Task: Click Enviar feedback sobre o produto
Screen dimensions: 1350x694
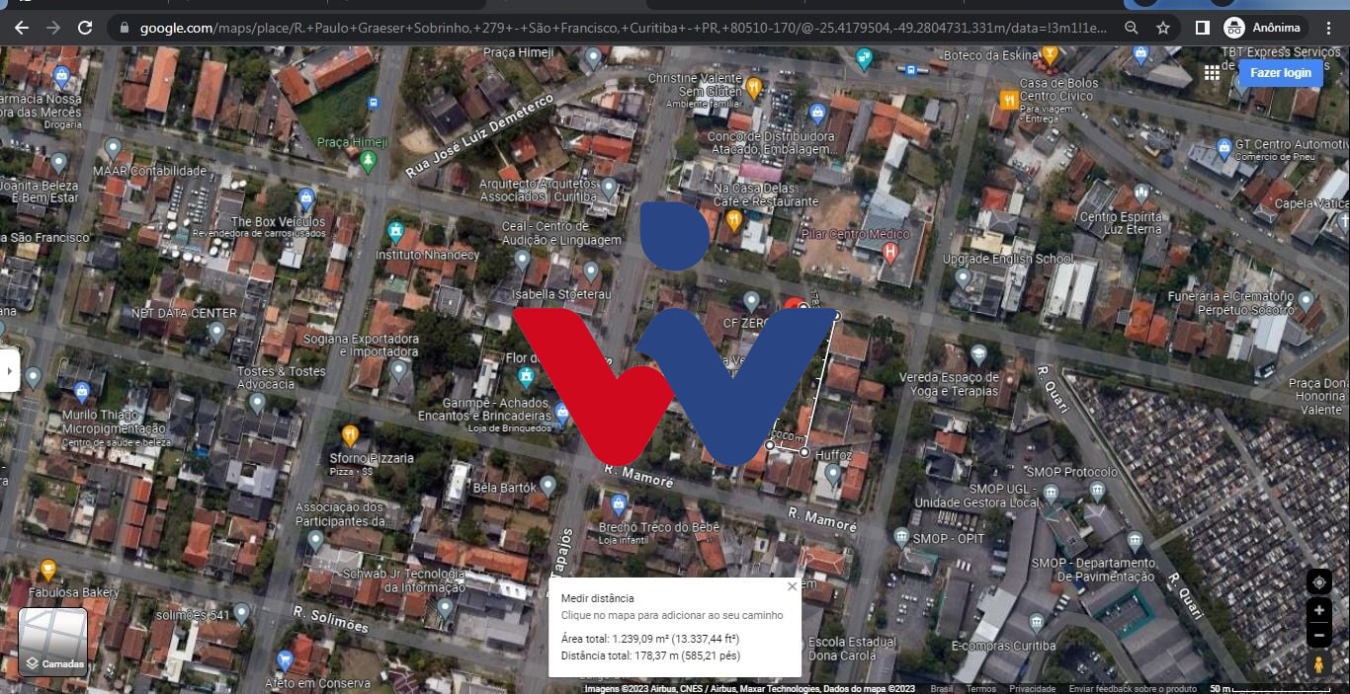Action: (x=1133, y=689)
